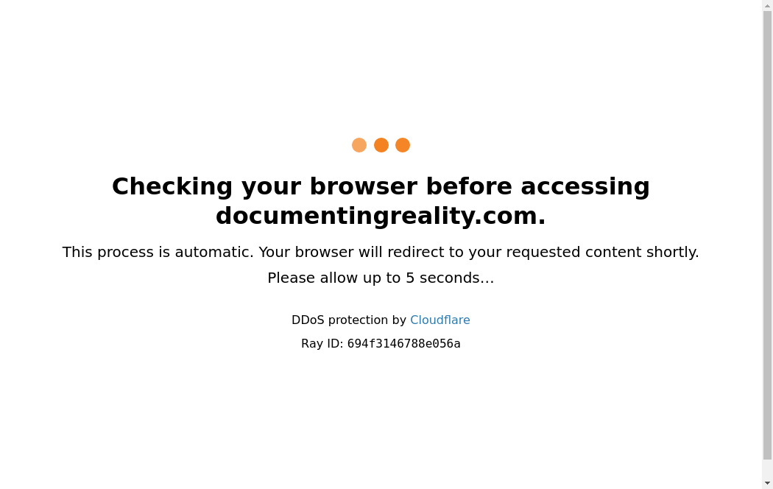Click the 'DDoS protection by' text

pos(349,320)
